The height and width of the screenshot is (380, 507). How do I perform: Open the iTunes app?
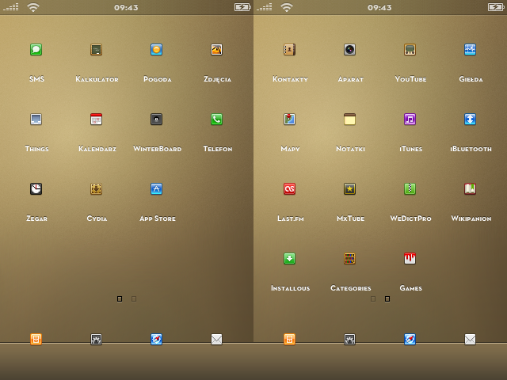[410, 120]
